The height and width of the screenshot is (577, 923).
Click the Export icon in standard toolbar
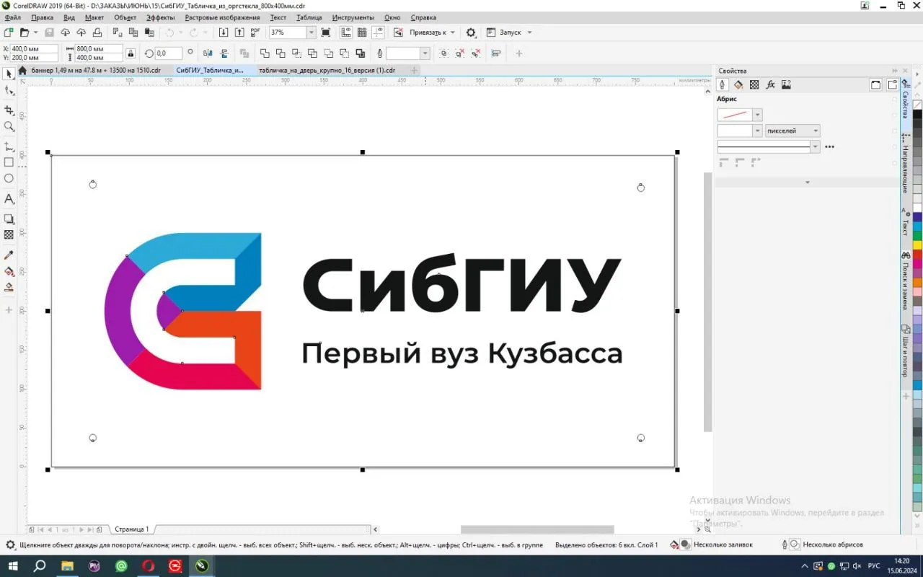tap(239, 32)
